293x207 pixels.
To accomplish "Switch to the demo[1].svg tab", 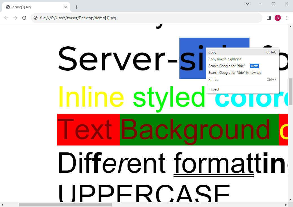I will (x=34, y=7).
